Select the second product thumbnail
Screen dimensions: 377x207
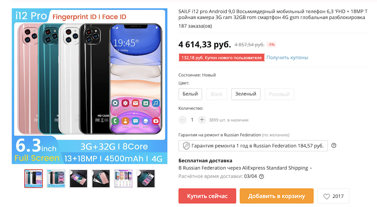point(56,178)
